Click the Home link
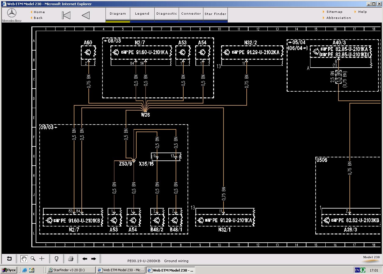This screenshot has width=383, height=274. (x=39, y=12)
